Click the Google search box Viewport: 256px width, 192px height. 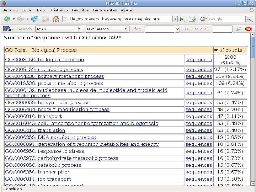228,19
